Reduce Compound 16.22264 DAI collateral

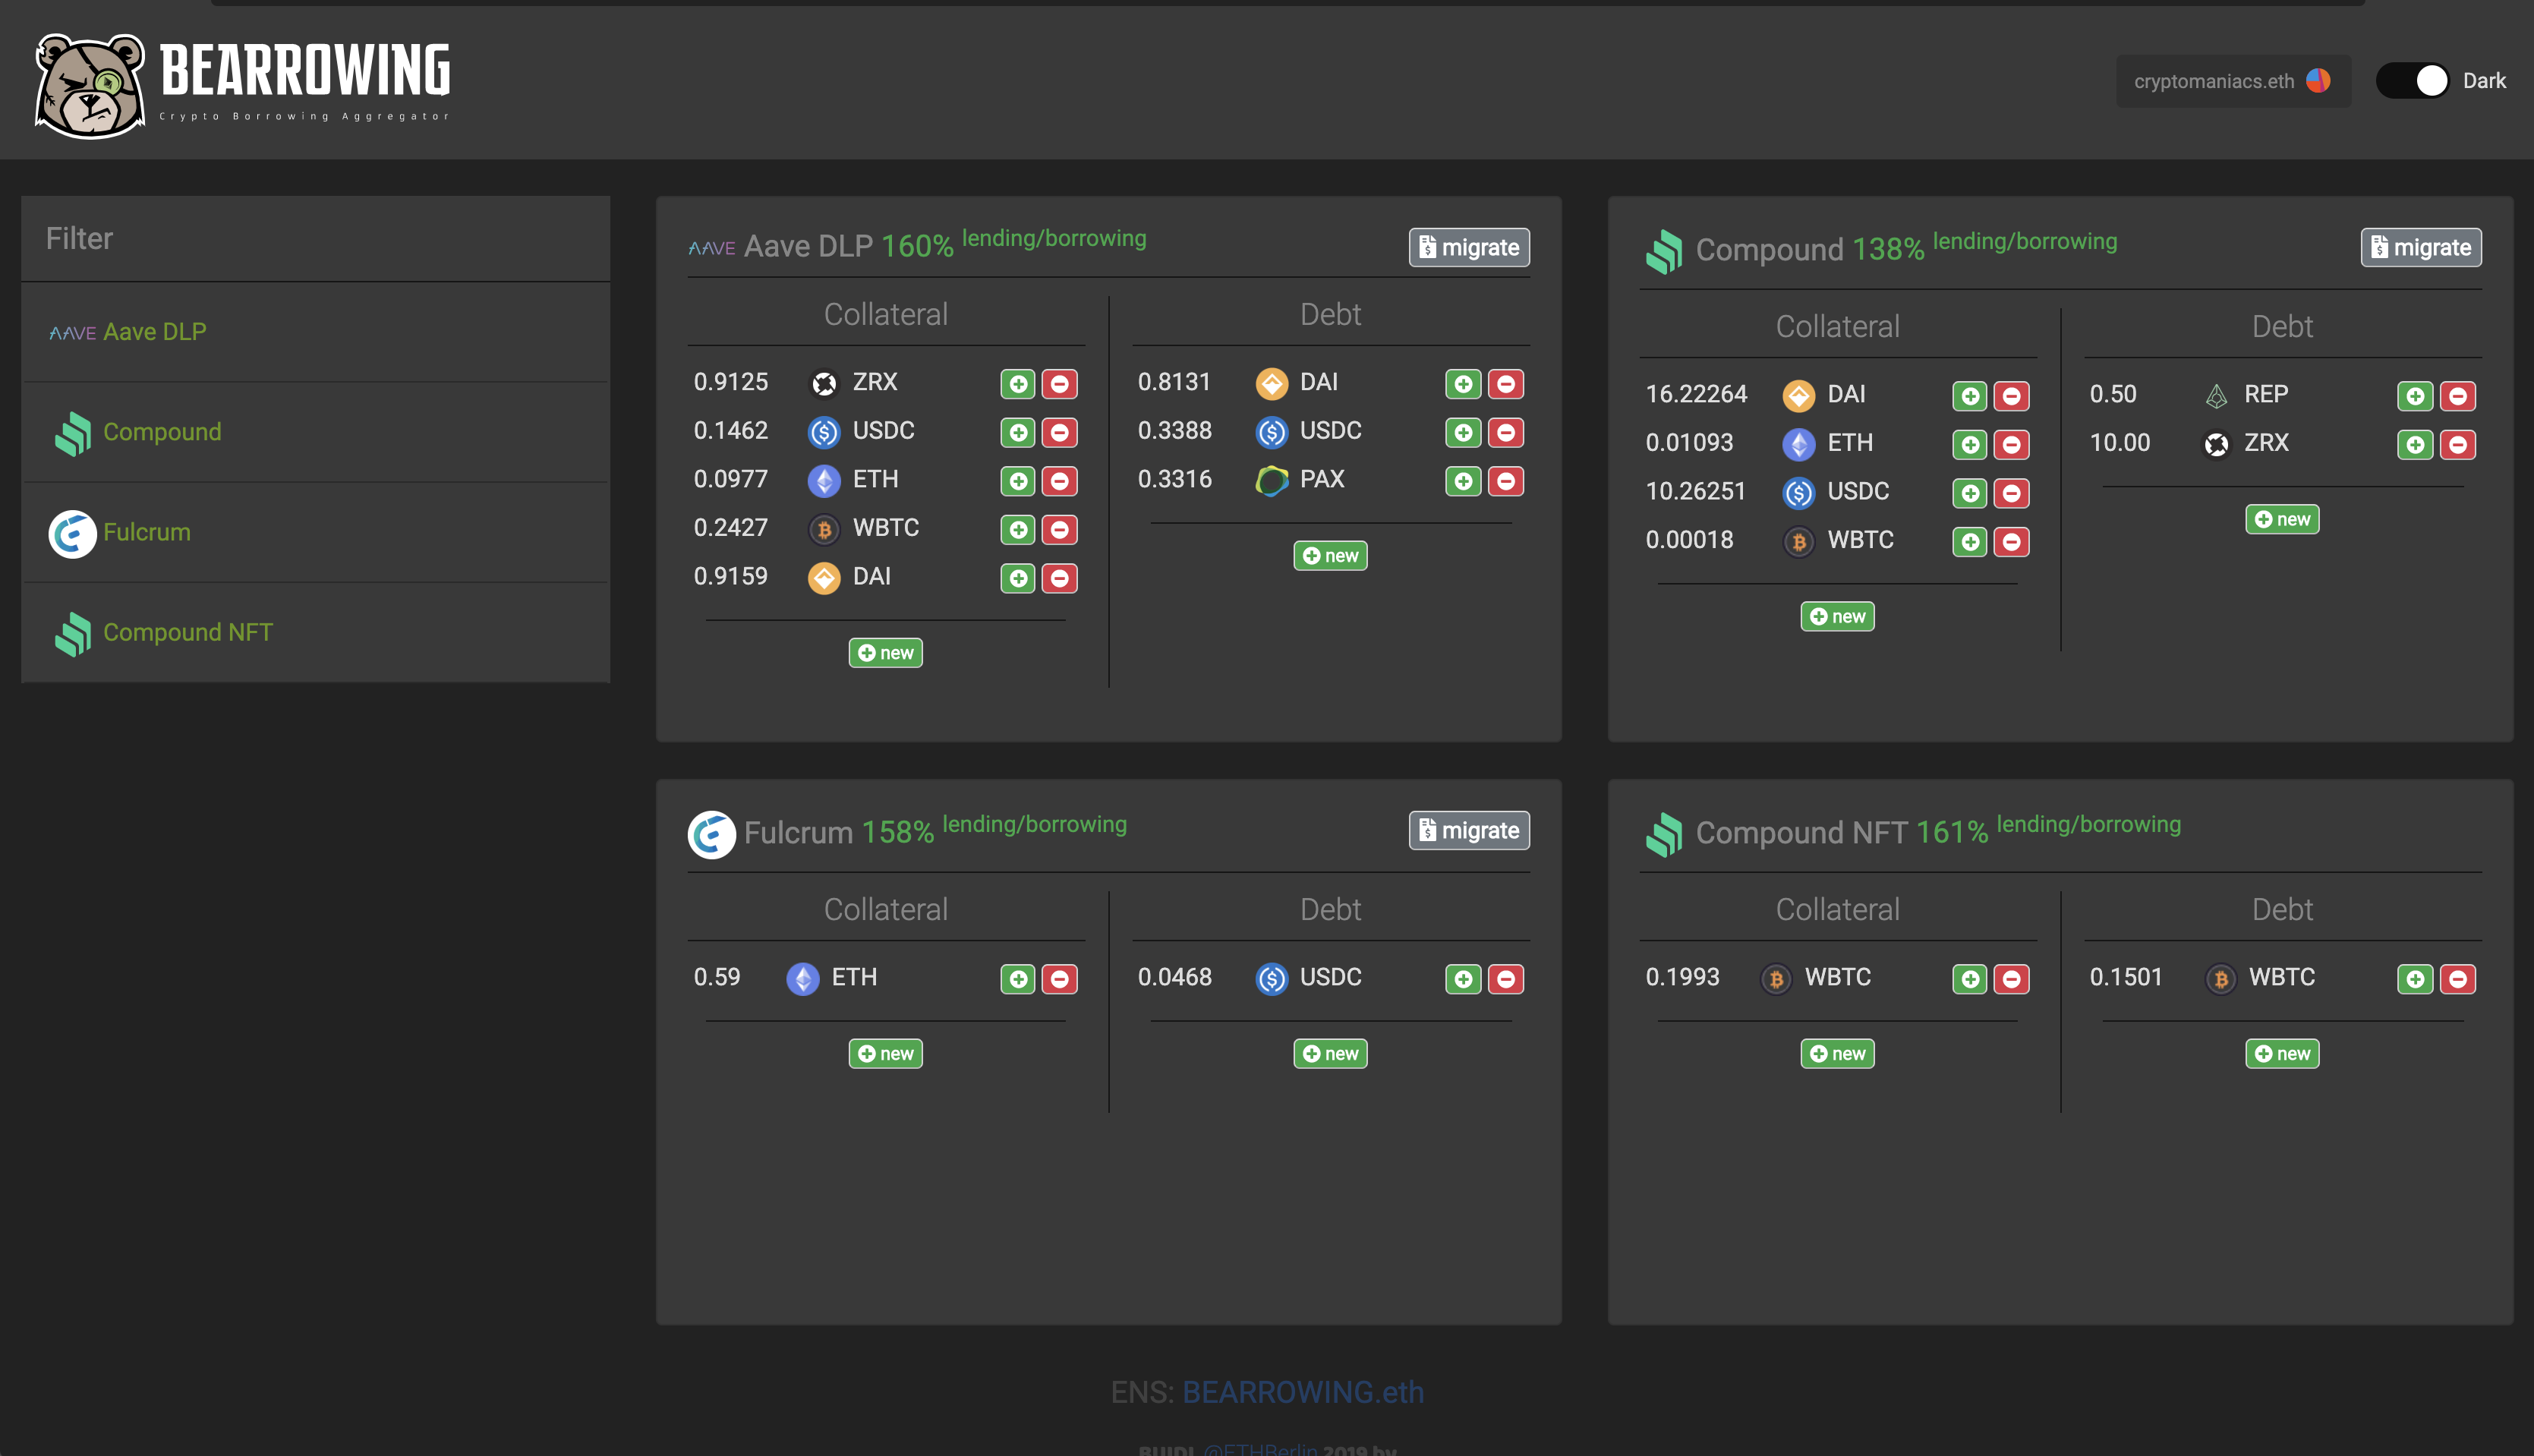click(2011, 396)
